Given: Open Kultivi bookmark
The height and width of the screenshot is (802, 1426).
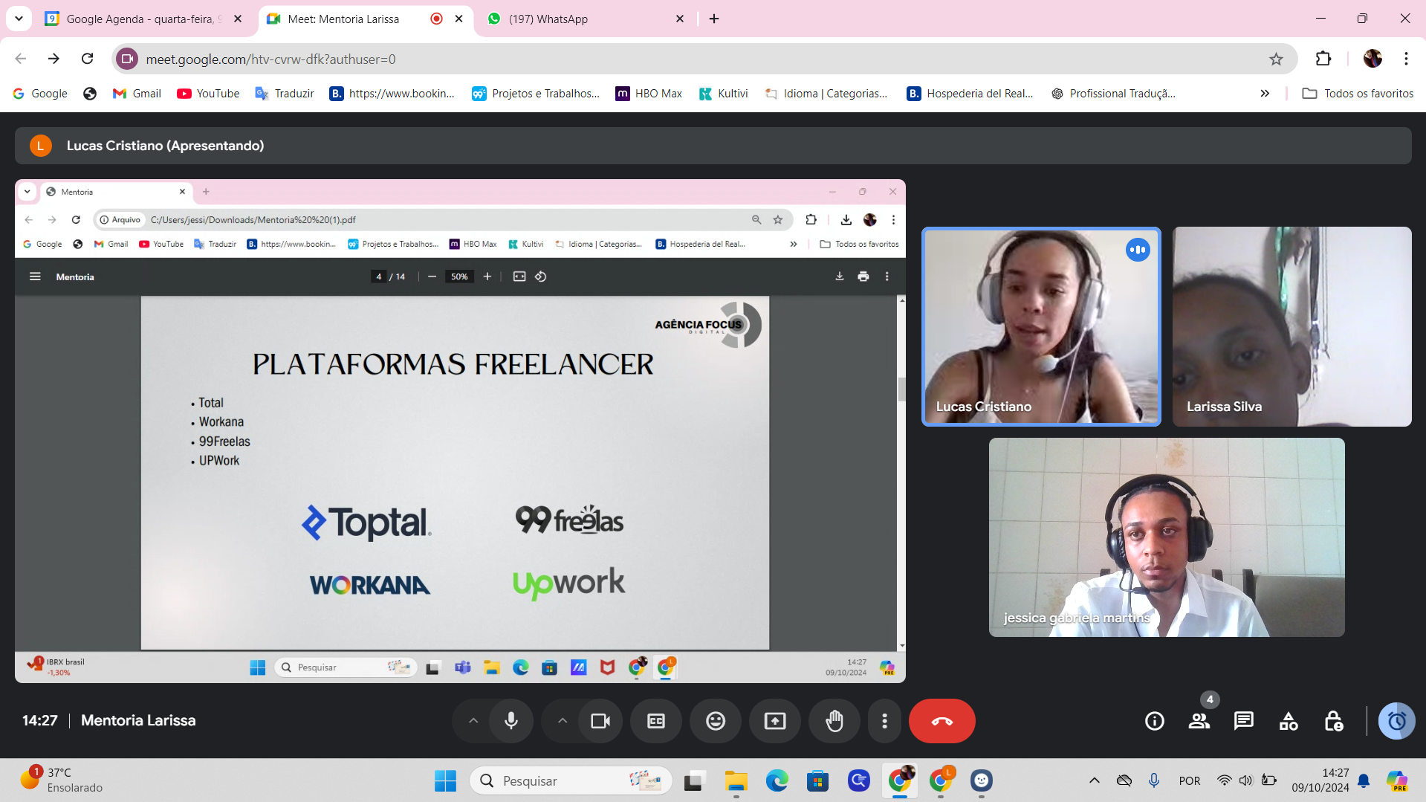Looking at the screenshot, I should coord(723,94).
